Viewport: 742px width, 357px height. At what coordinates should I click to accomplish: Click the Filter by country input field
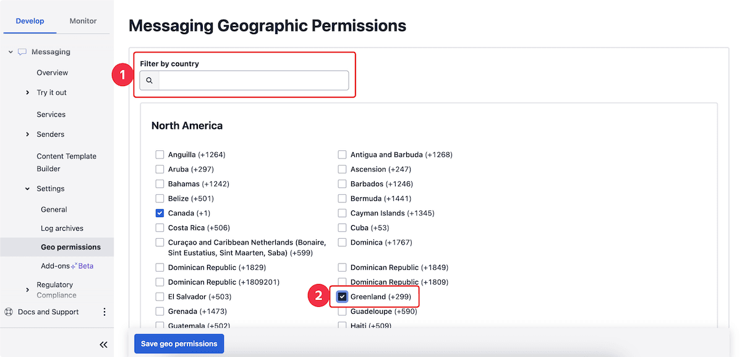point(254,80)
